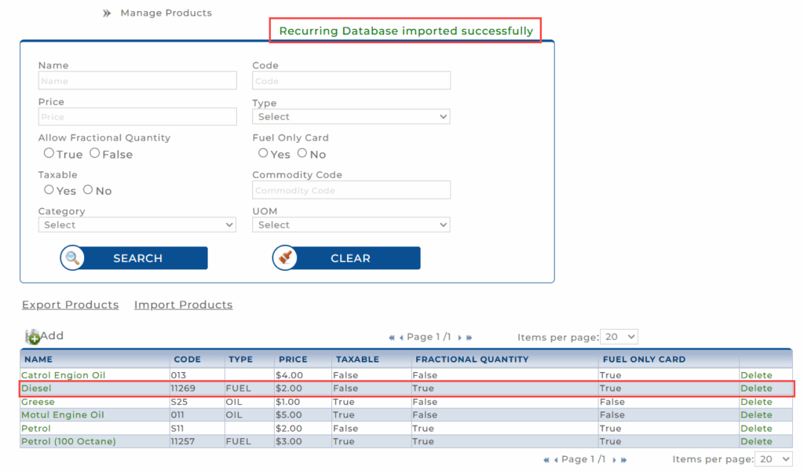Viewport: 804px width, 471px height.
Task: Open the Type dropdown
Action: coord(351,117)
